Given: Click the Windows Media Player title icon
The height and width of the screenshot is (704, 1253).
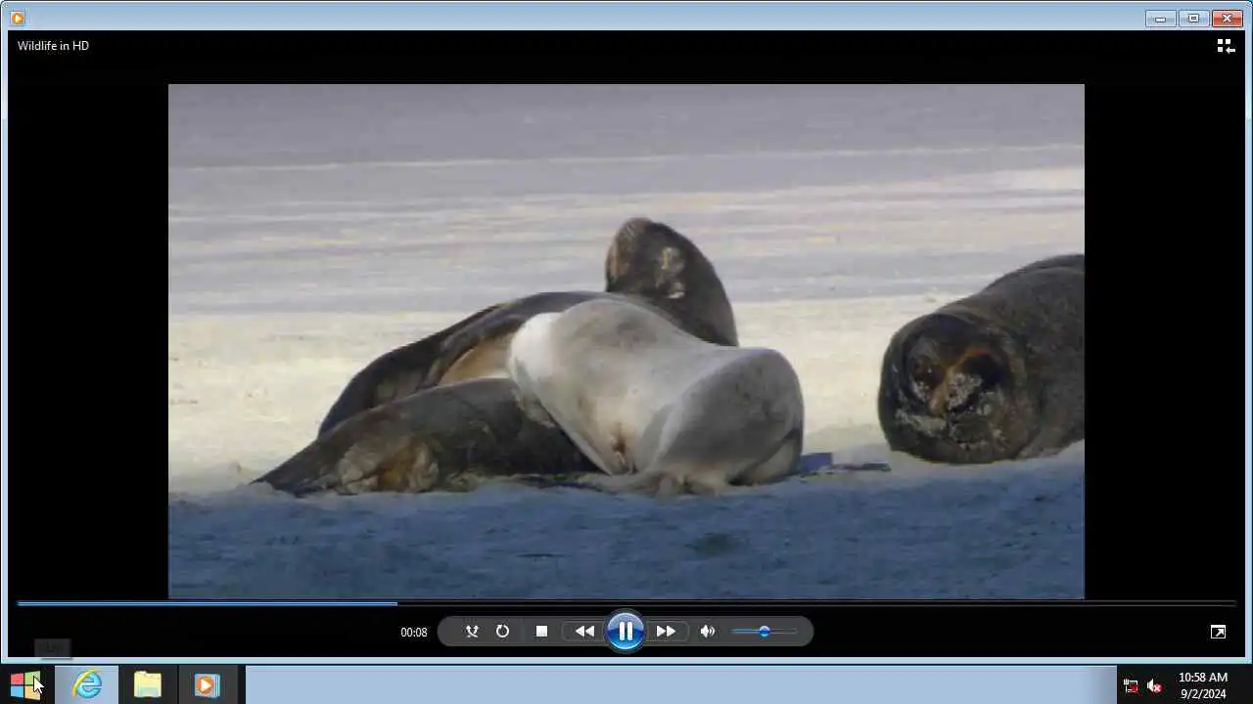Looking at the screenshot, I should pos(17,18).
